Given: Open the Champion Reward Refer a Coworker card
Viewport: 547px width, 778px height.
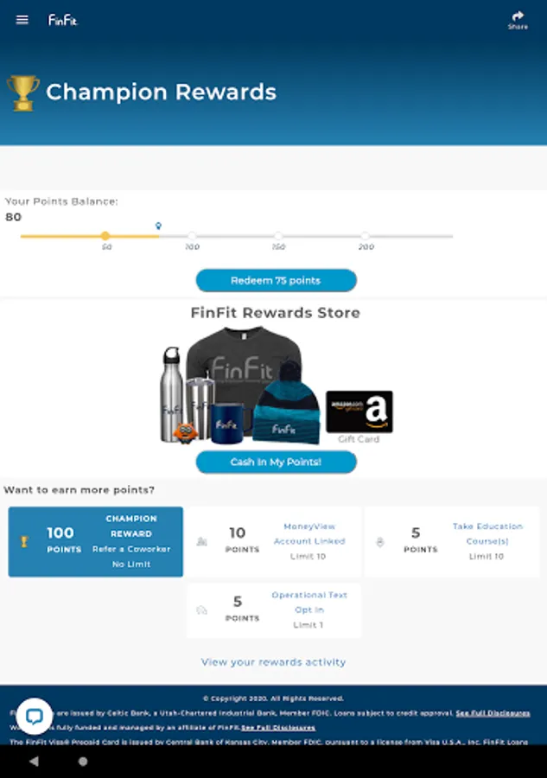Looking at the screenshot, I should (96, 541).
